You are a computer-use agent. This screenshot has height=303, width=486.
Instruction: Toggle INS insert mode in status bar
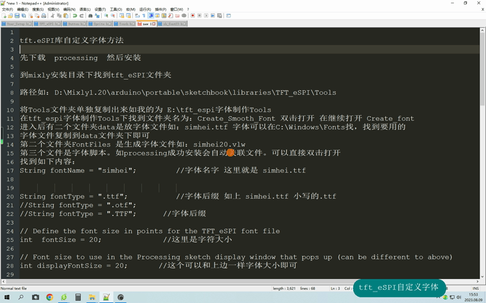point(475,288)
